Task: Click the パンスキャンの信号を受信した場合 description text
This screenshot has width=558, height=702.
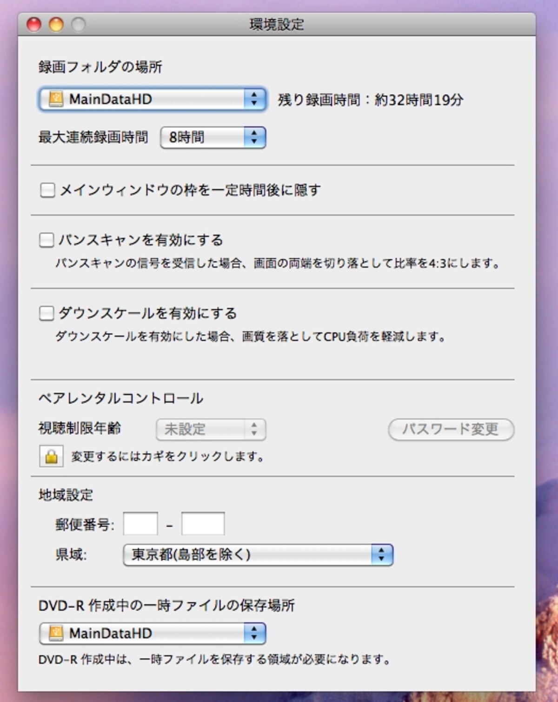Action: 278,263
